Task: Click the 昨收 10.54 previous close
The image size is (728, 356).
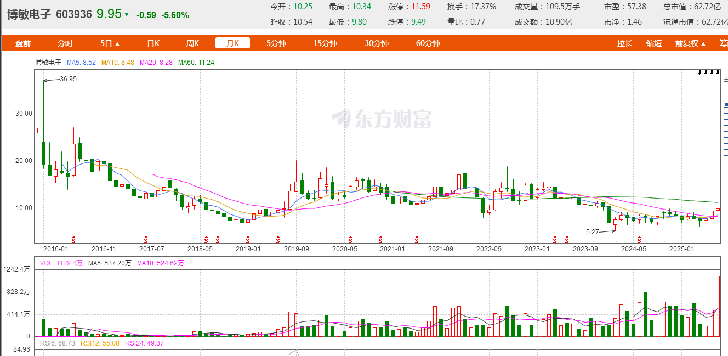Action: [x=303, y=22]
